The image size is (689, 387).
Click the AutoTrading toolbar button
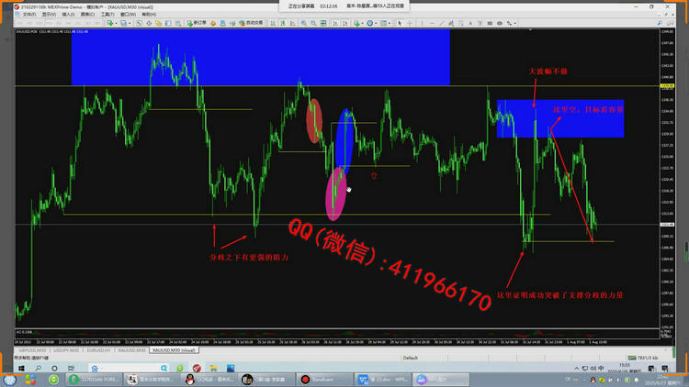pos(251,22)
